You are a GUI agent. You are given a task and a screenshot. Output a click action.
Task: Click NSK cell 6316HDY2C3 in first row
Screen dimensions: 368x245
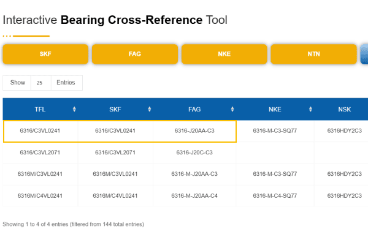pyautogui.click(x=344, y=131)
